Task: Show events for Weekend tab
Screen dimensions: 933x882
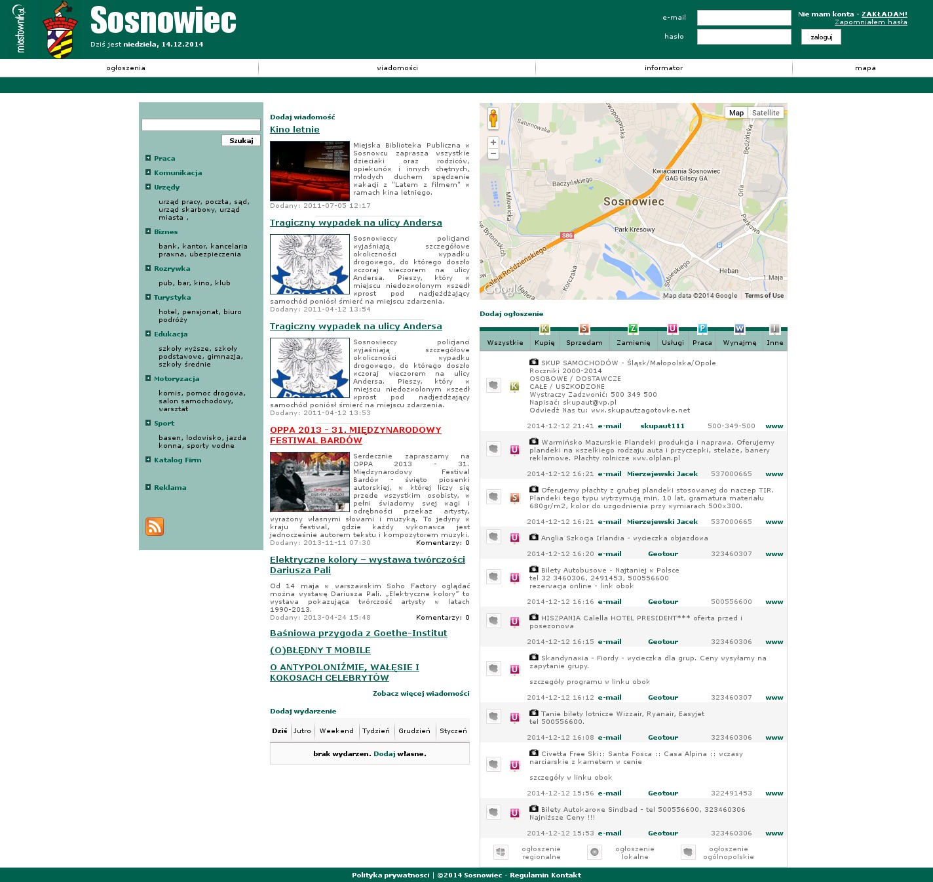Action: [x=336, y=731]
